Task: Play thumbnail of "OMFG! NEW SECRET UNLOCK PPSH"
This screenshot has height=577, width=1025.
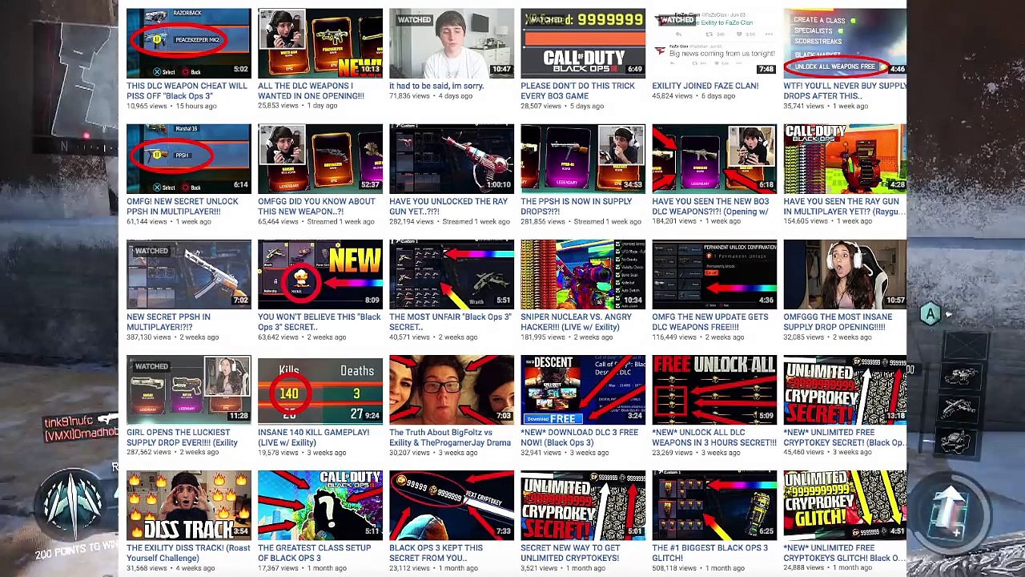Action: [x=188, y=159]
